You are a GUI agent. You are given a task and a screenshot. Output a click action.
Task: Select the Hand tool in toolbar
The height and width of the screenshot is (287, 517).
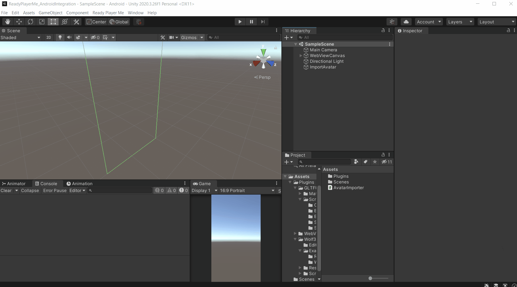[8, 22]
